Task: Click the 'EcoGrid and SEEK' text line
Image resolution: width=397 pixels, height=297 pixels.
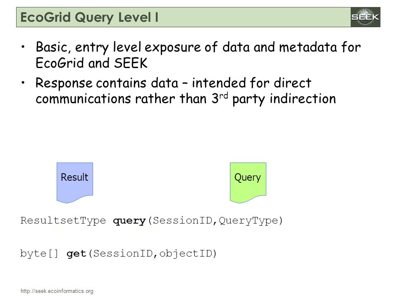Action: (x=91, y=63)
